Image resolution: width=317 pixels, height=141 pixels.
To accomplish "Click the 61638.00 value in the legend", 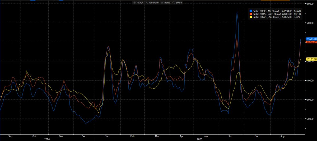I will pos(287,11).
